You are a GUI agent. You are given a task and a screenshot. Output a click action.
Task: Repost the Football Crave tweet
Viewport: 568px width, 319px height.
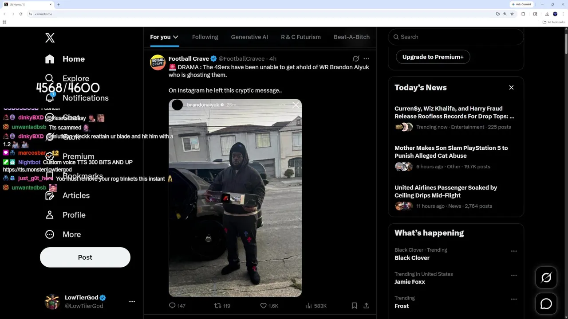[x=218, y=306]
